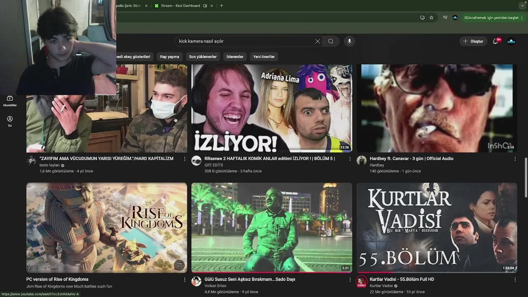The width and height of the screenshot is (528, 297).
Task: Open Gülü Susuz Seni Aşksız Bırakmam title
Action: tap(250, 280)
